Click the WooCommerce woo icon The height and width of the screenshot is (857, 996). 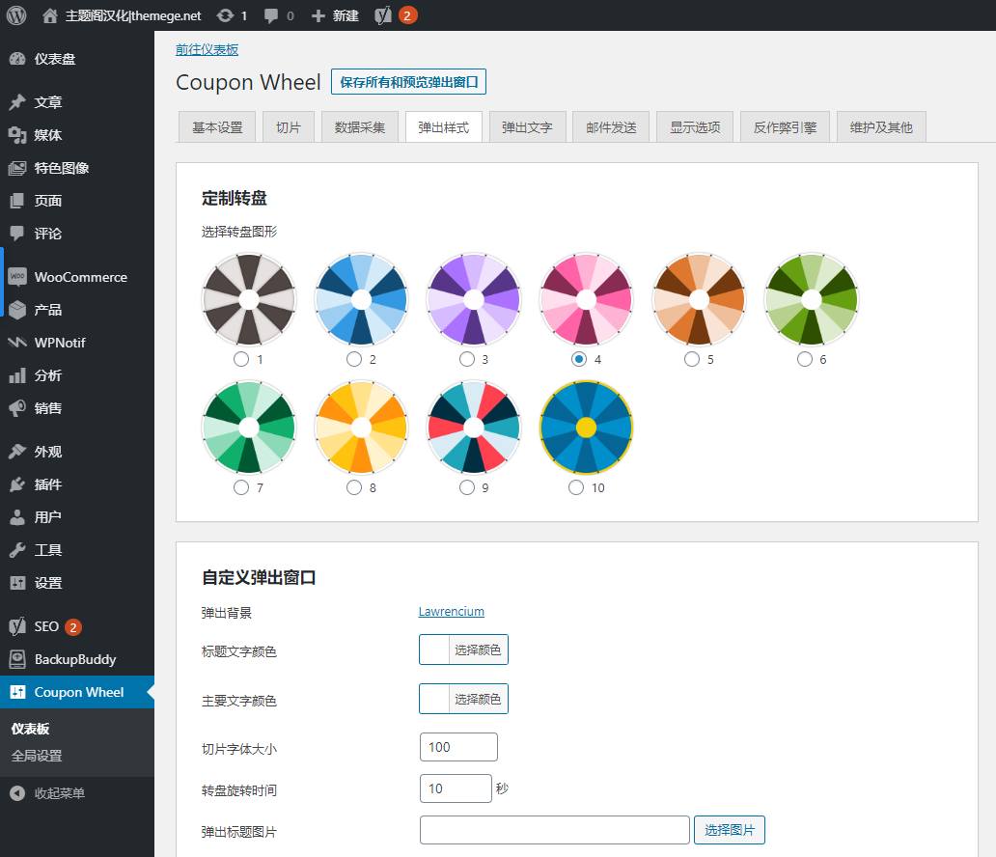click(17, 277)
